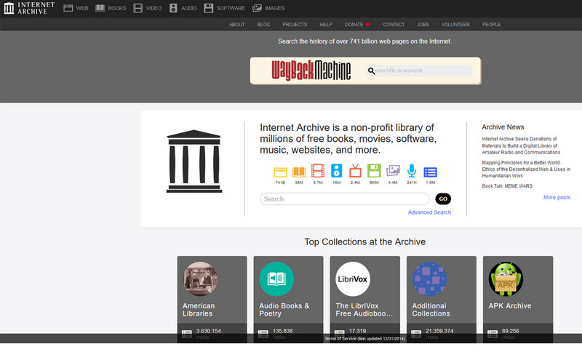582x352 pixels.
Task: Open the Additional Collections title
Action: (x=431, y=309)
